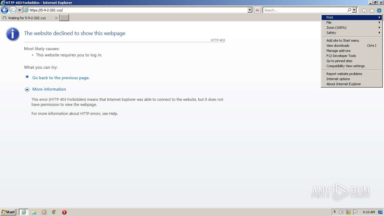Click 'HTTP 403' error code text
This screenshot has width=384, height=216.
coord(218,40)
